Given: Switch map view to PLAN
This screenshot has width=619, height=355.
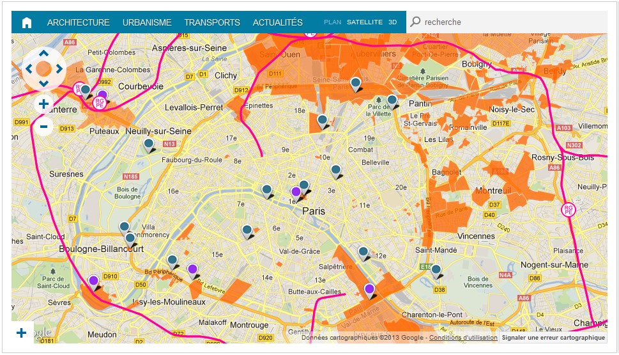Looking at the screenshot, I should click(332, 22).
